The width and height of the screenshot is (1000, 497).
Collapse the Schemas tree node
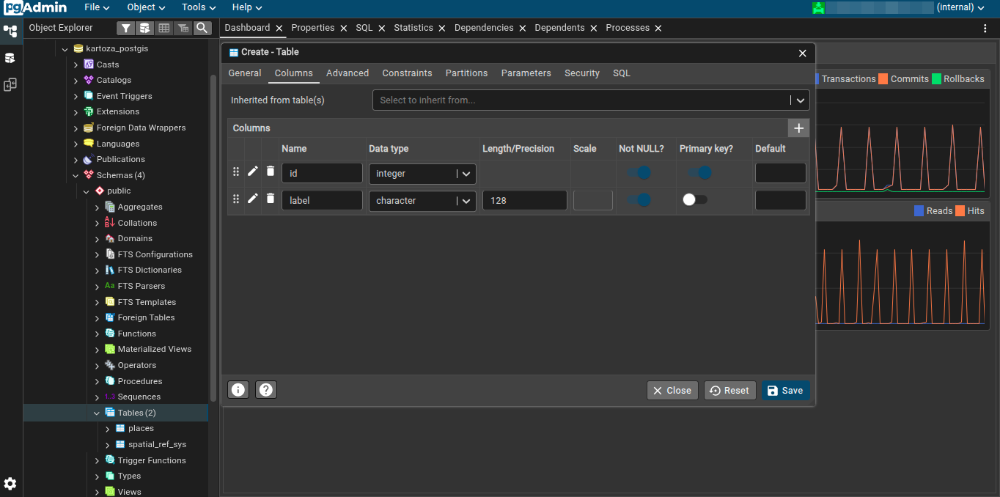(76, 174)
